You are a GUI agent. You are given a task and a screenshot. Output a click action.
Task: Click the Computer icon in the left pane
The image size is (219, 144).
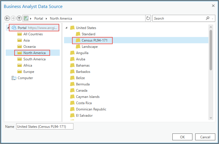(14, 78)
